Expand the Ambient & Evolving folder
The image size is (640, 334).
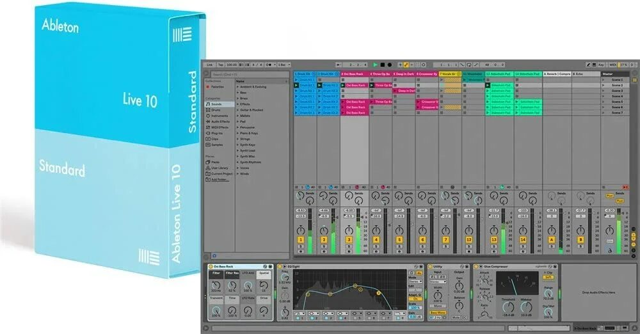(x=238, y=87)
